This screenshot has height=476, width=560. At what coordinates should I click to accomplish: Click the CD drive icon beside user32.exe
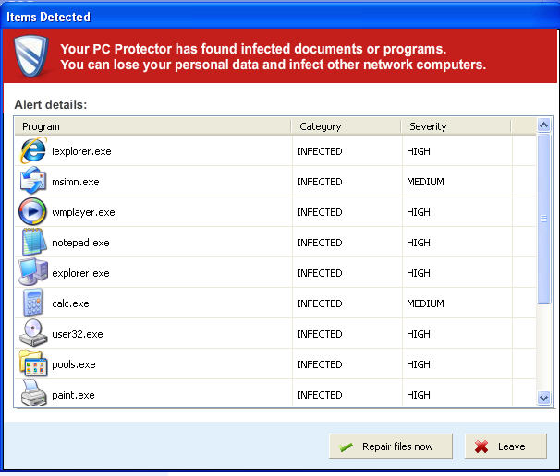[x=33, y=333]
